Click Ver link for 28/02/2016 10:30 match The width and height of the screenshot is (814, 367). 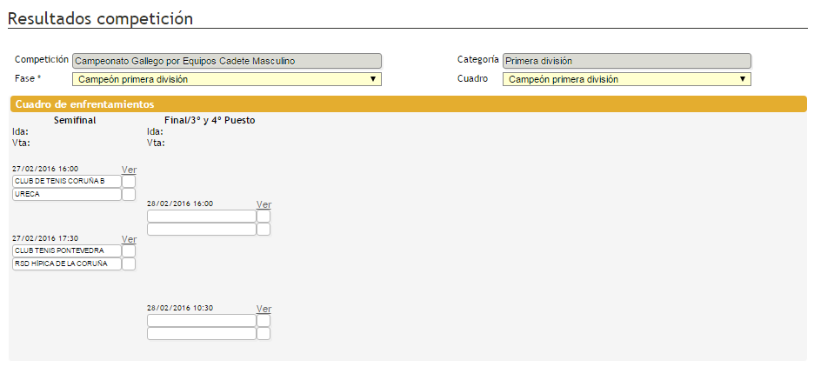(x=264, y=309)
